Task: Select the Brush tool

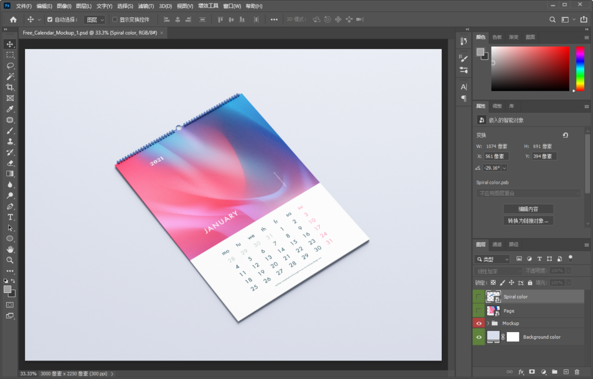Action: [10, 131]
